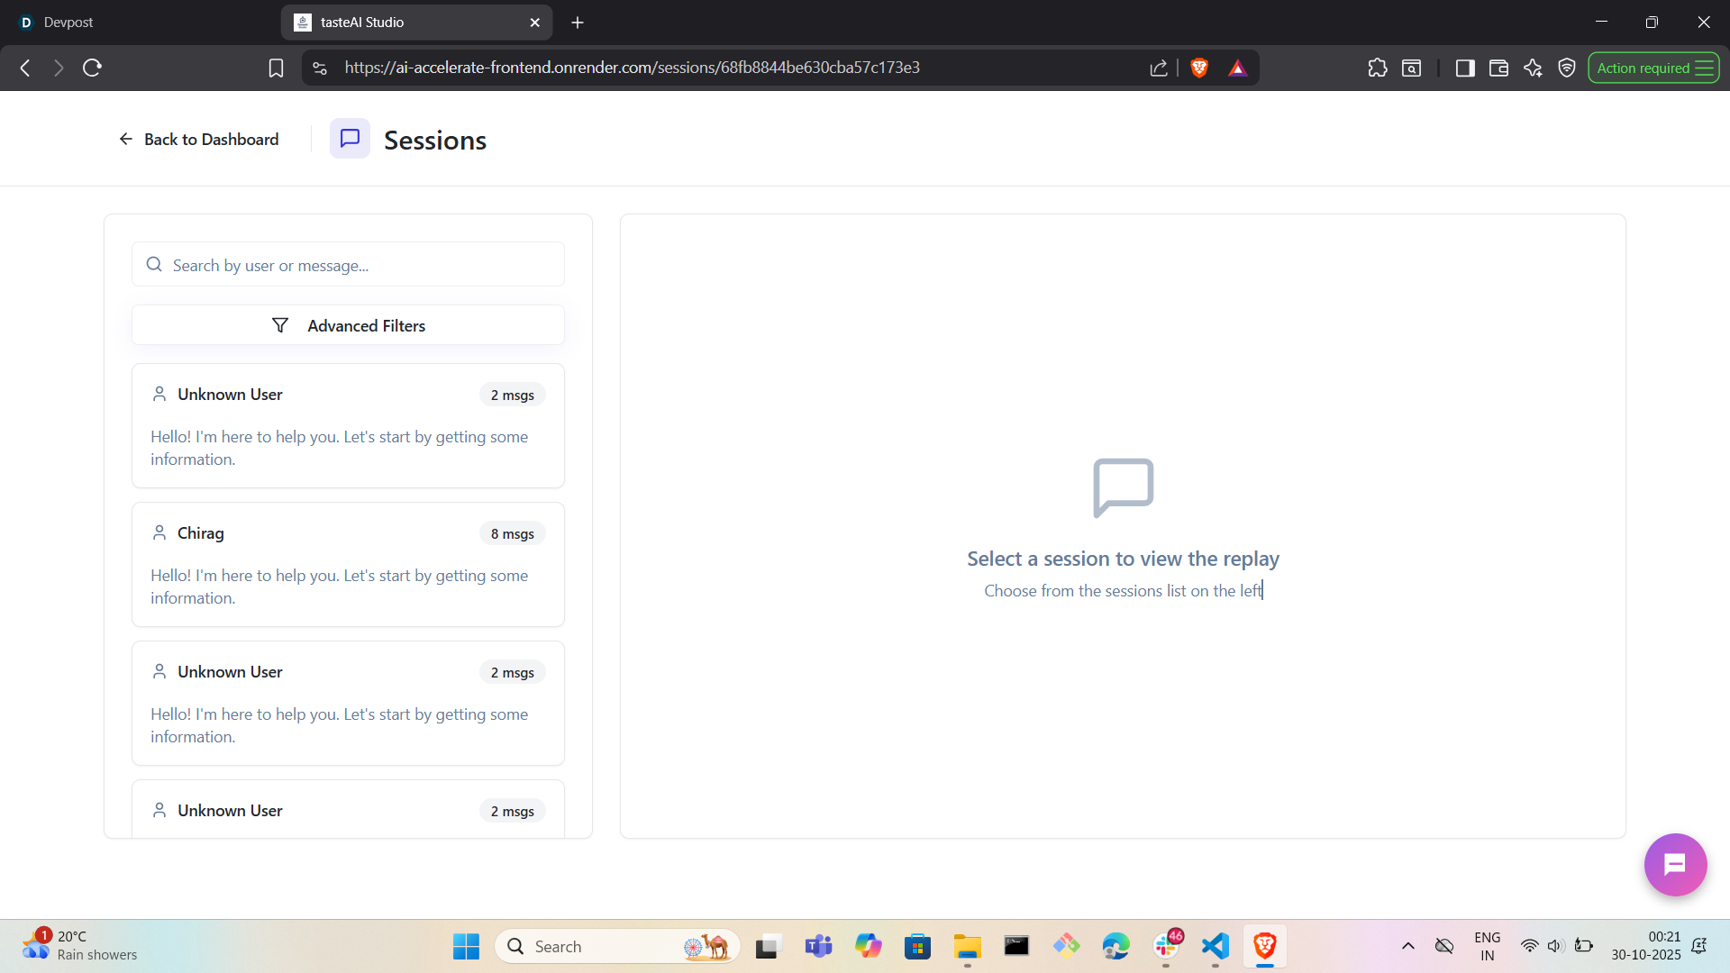Open Visual Studio Code from taskbar
The image size is (1730, 973).
point(1215,946)
